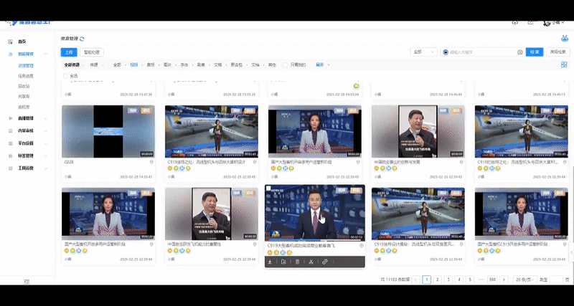Click the 高级检索 advanced search button
574x306 pixels.
tap(557, 52)
